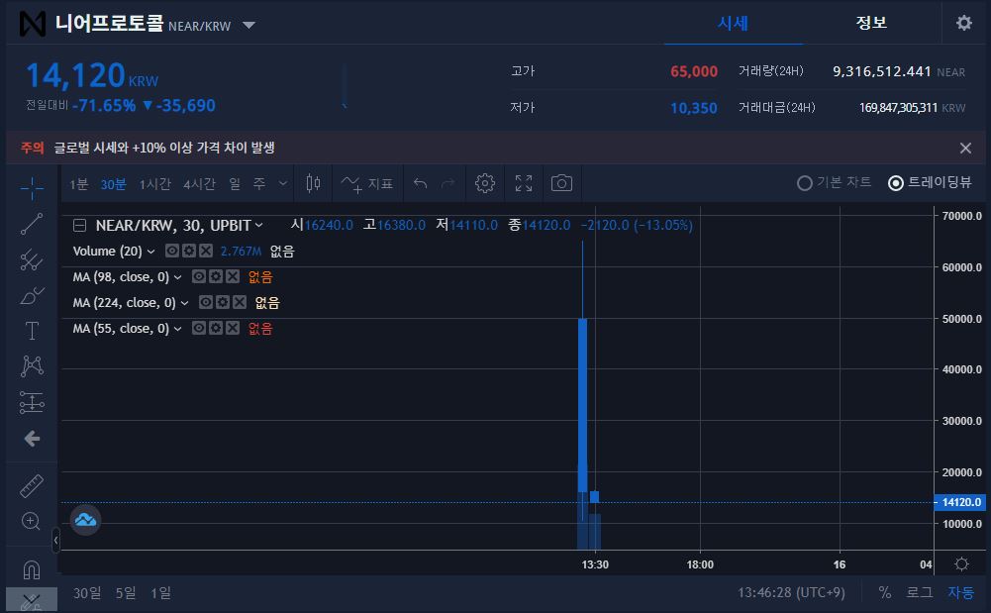The height and width of the screenshot is (613, 991).
Task: Select the 30분 interval
Action: click(113, 184)
